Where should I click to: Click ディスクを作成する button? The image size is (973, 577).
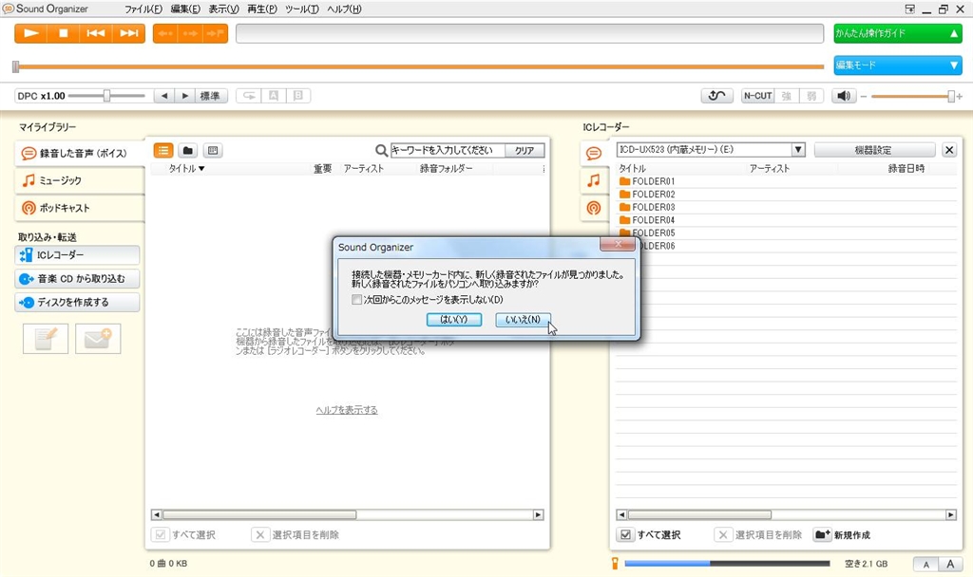click(77, 303)
